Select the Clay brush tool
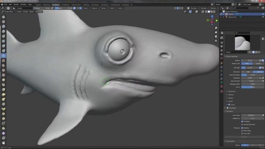The height and width of the screenshot is (149, 265). coord(3,26)
